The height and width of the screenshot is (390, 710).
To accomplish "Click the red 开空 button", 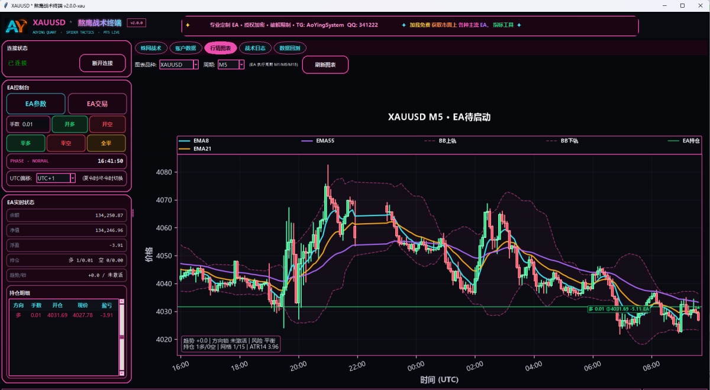I will point(107,124).
